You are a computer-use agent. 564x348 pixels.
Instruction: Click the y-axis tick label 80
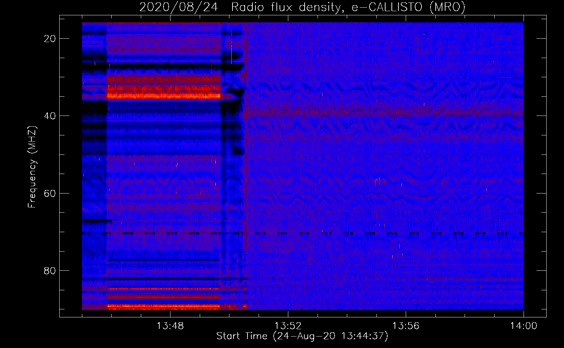pyautogui.click(x=50, y=270)
